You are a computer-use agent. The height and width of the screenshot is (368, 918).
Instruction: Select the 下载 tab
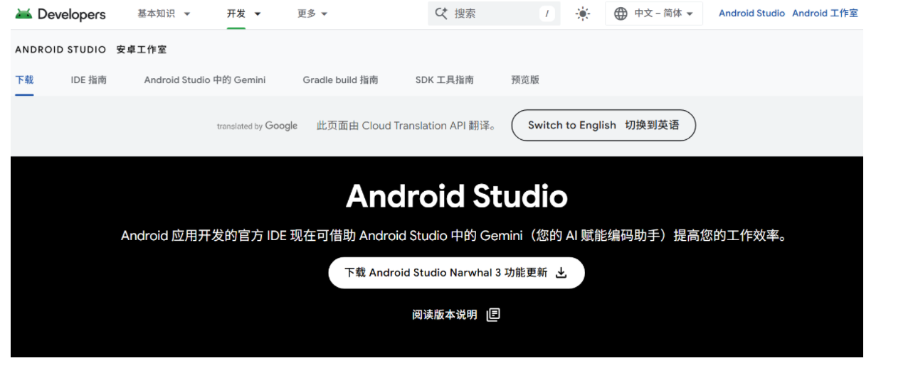click(x=25, y=80)
